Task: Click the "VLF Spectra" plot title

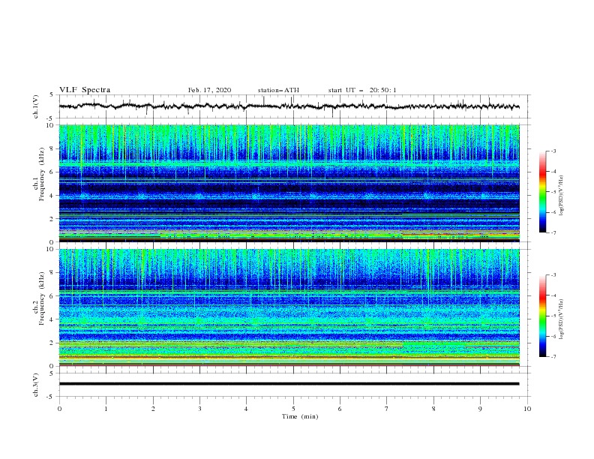Action: click(85, 90)
